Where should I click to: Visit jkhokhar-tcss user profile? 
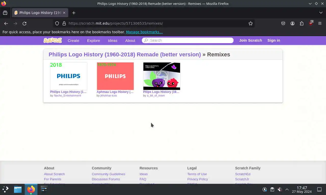[108, 95]
